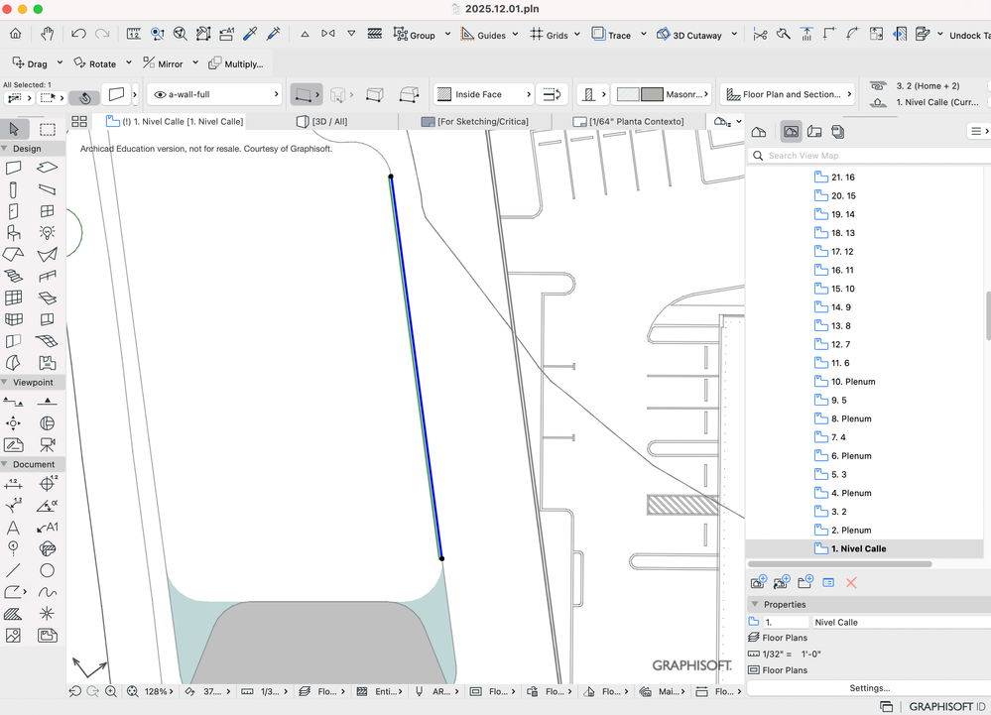Select the Circle tool in Document section
The width and height of the screenshot is (991, 715).
(46, 570)
